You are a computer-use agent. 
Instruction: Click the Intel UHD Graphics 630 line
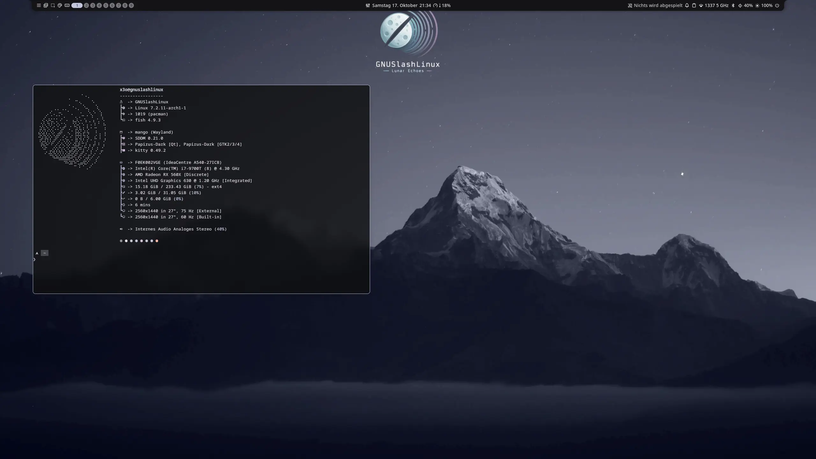pyautogui.click(x=193, y=181)
